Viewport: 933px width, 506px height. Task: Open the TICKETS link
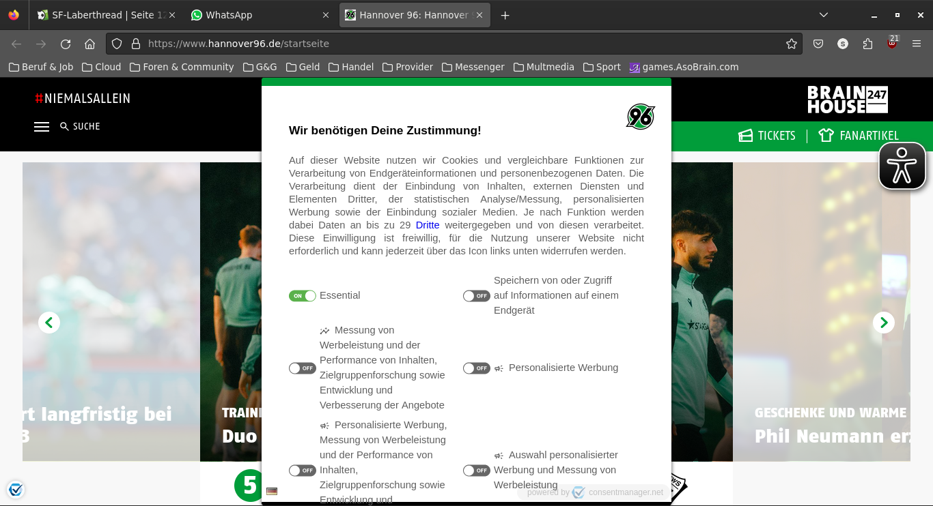click(767, 136)
